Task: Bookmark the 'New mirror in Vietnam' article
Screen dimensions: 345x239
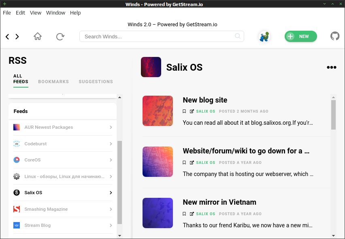Action: tap(184, 214)
